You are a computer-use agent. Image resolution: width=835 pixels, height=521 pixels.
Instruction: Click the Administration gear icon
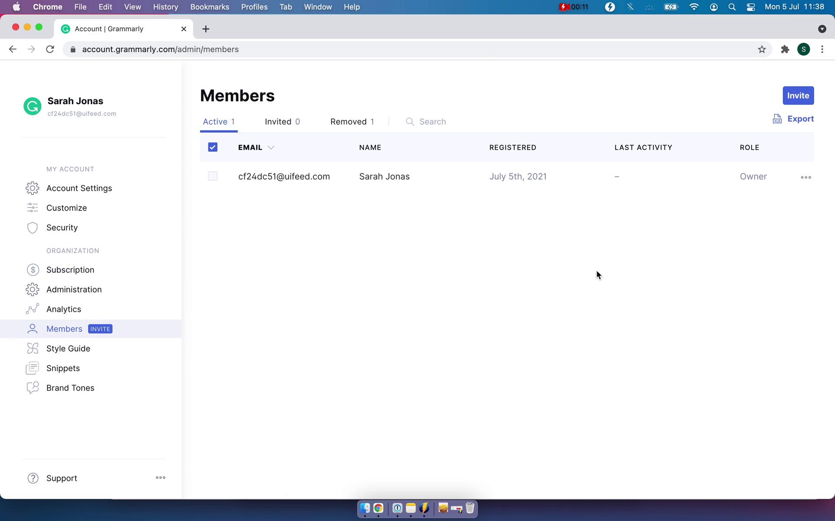tap(33, 289)
